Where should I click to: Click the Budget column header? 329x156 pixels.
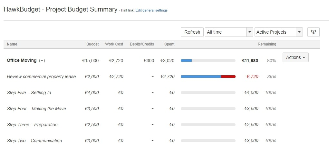coord(92,44)
